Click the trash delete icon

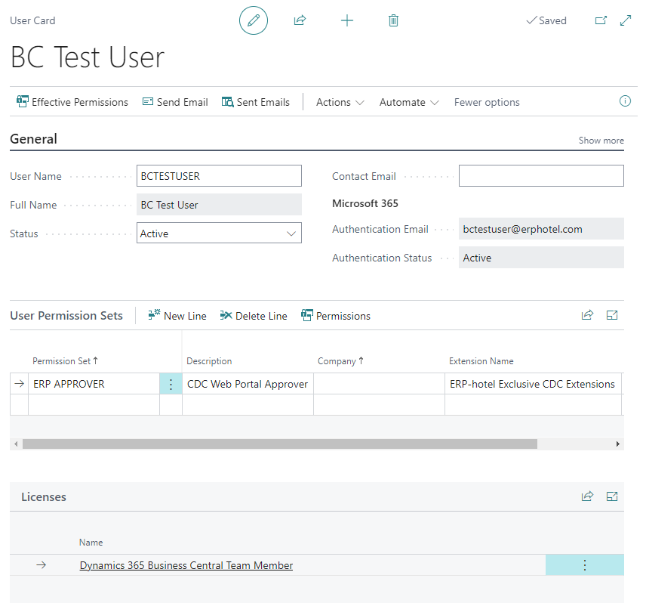tap(393, 20)
